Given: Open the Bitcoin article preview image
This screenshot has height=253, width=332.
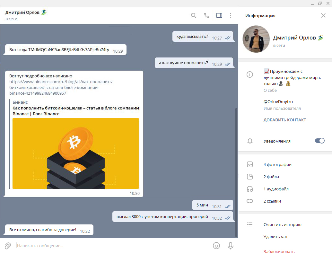Looking at the screenshot, I should (x=76, y=153).
